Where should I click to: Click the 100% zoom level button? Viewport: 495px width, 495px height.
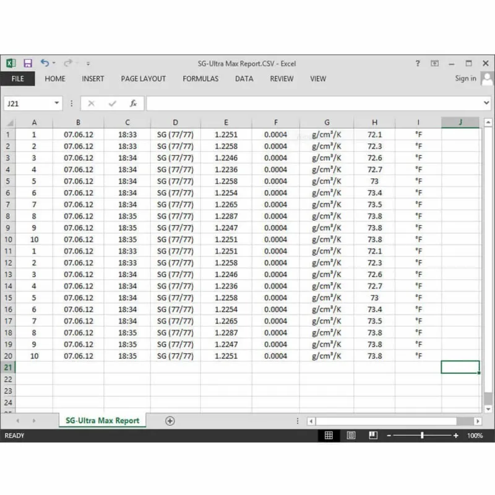(x=475, y=436)
